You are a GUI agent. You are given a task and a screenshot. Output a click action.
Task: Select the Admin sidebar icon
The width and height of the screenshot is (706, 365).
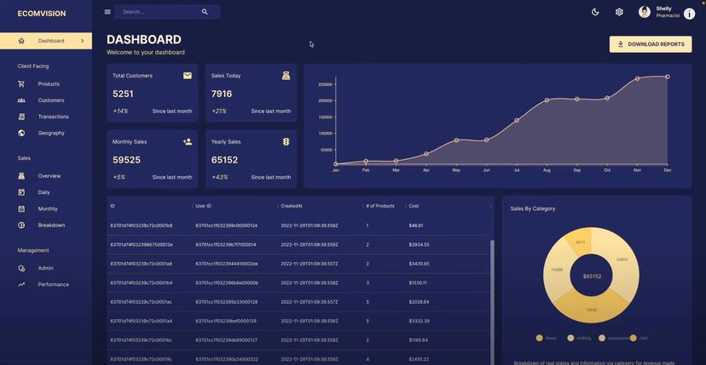[21, 268]
